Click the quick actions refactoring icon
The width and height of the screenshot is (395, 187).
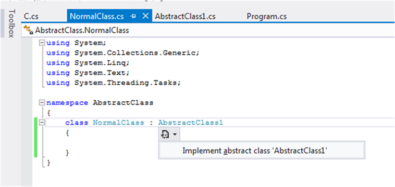[165, 135]
